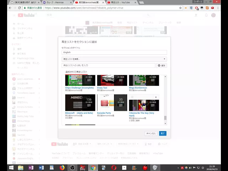The height and width of the screenshot is (171, 228).
Task: Launch Word from the taskbar
Action: (x=41, y=168)
